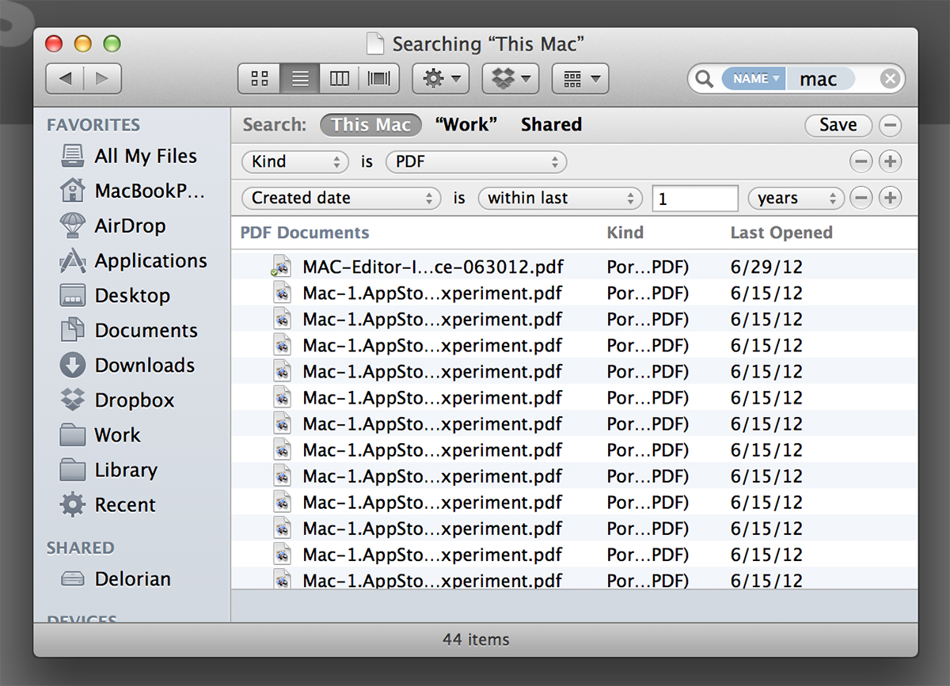The width and height of the screenshot is (950, 686).
Task: Click the Searching "This Mac" window title
Action: [488, 44]
